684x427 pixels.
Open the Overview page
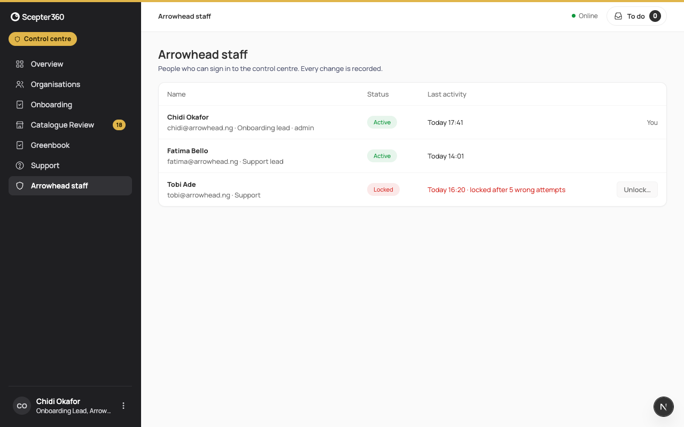70,64
